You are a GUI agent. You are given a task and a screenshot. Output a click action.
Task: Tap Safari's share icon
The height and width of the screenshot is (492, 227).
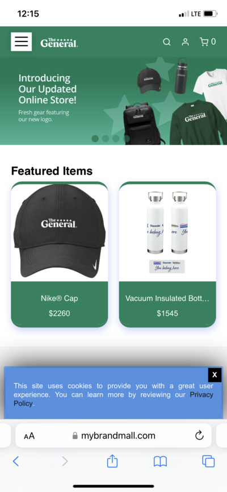pyautogui.click(x=112, y=461)
